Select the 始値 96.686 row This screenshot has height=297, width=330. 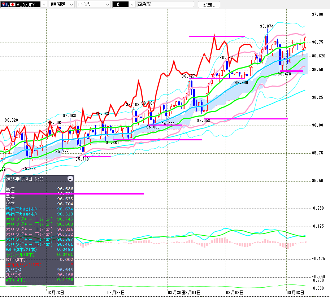click(40, 189)
